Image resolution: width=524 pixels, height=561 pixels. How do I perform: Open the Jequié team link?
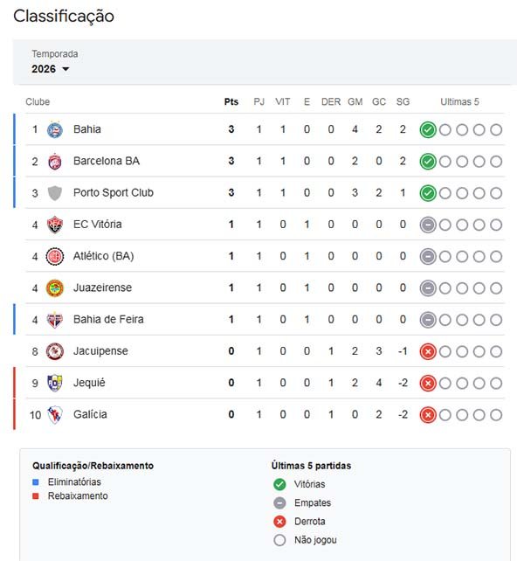pos(89,383)
